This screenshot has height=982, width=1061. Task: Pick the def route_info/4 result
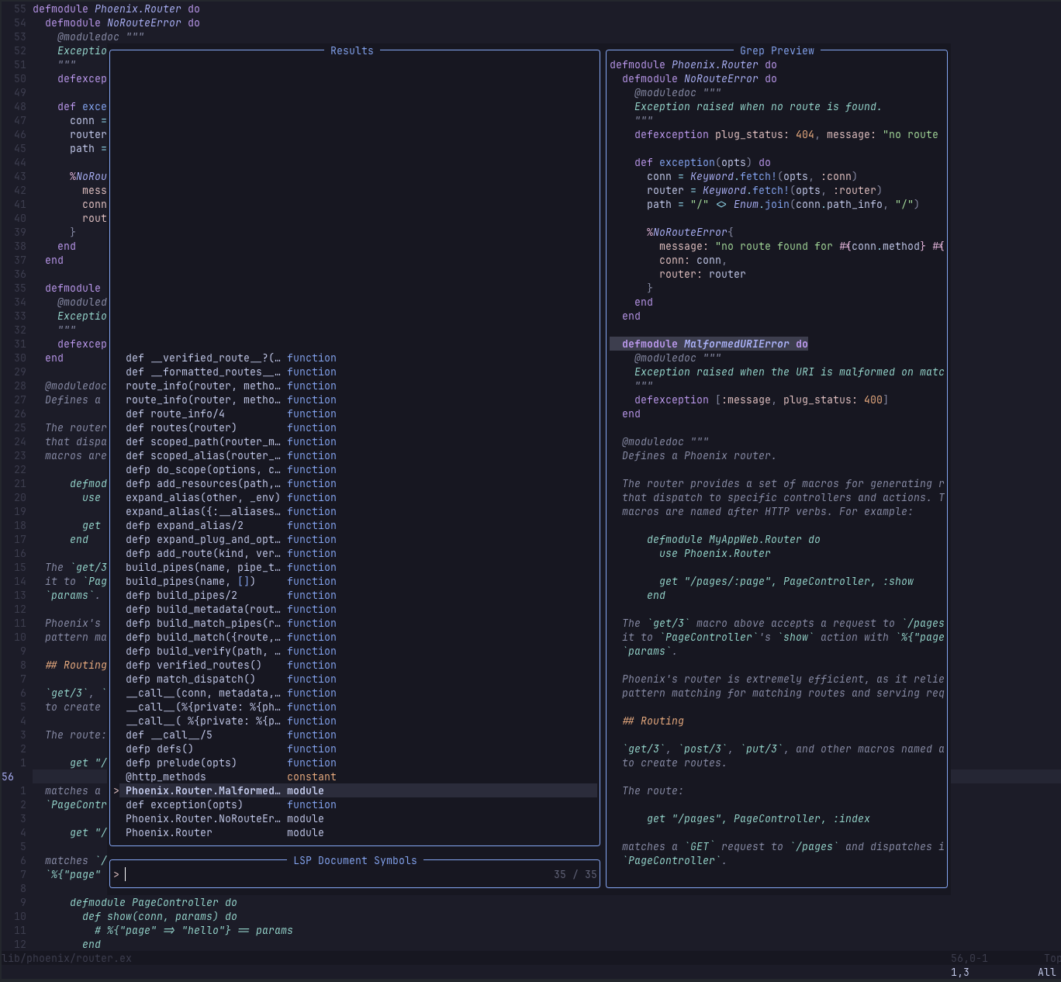pyautogui.click(x=175, y=413)
